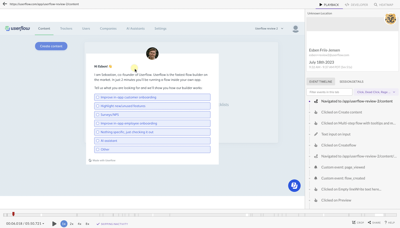Click the Create content button
This screenshot has width=400, height=228.
point(51,46)
